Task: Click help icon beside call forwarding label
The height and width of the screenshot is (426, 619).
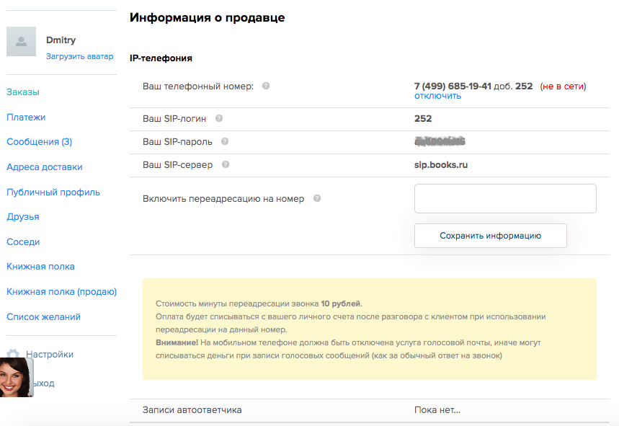Action: pos(317,198)
